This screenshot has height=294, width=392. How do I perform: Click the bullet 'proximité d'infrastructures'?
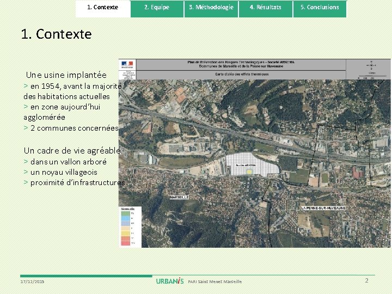[74, 182]
